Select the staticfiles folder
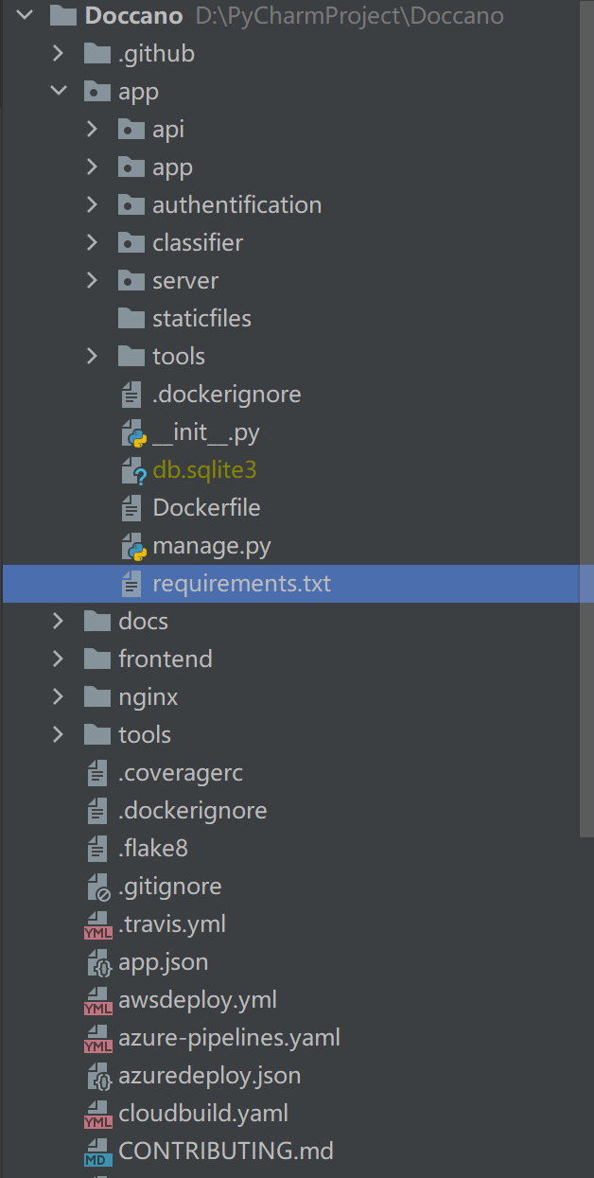Viewport: 594px width, 1178px height. [x=201, y=319]
